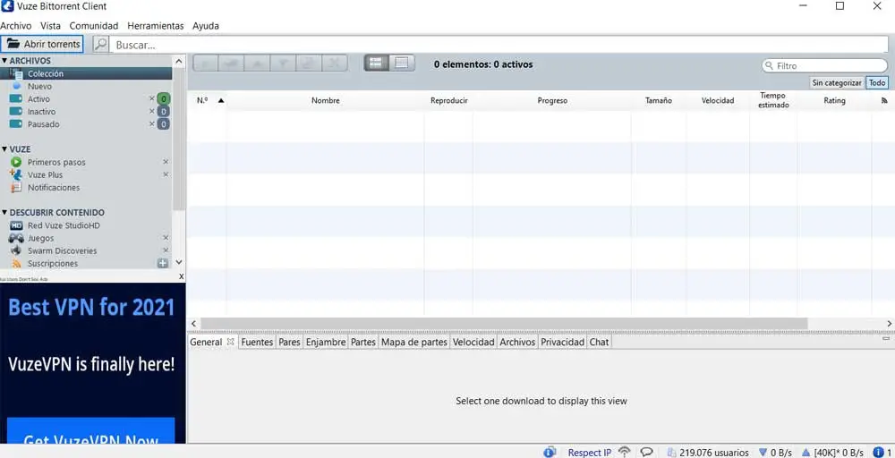Switch to the Mapa de partes tab
This screenshot has width=895, height=458.
point(413,343)
